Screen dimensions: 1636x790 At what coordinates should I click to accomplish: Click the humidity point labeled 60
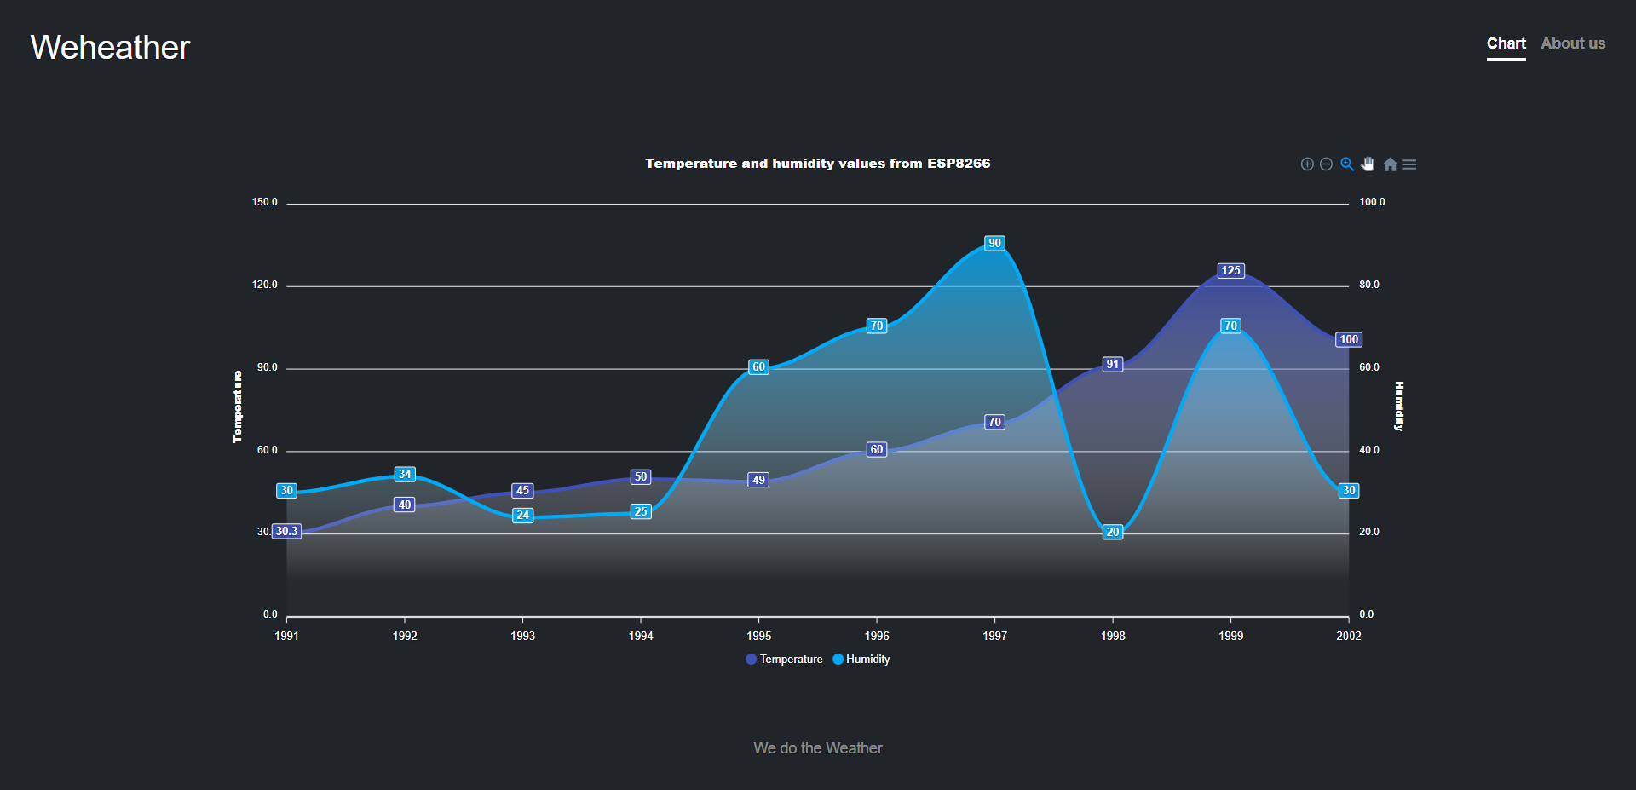[758, 367]
